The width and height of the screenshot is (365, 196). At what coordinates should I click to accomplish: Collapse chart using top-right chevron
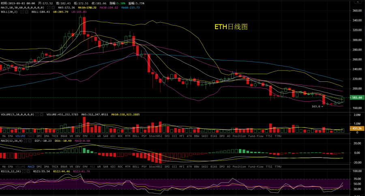coord(358,2)
